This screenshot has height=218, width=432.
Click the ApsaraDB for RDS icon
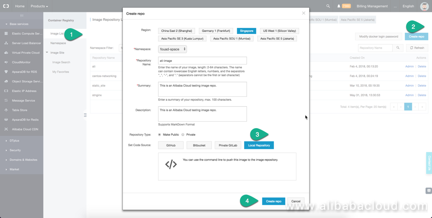click(6, 72)
